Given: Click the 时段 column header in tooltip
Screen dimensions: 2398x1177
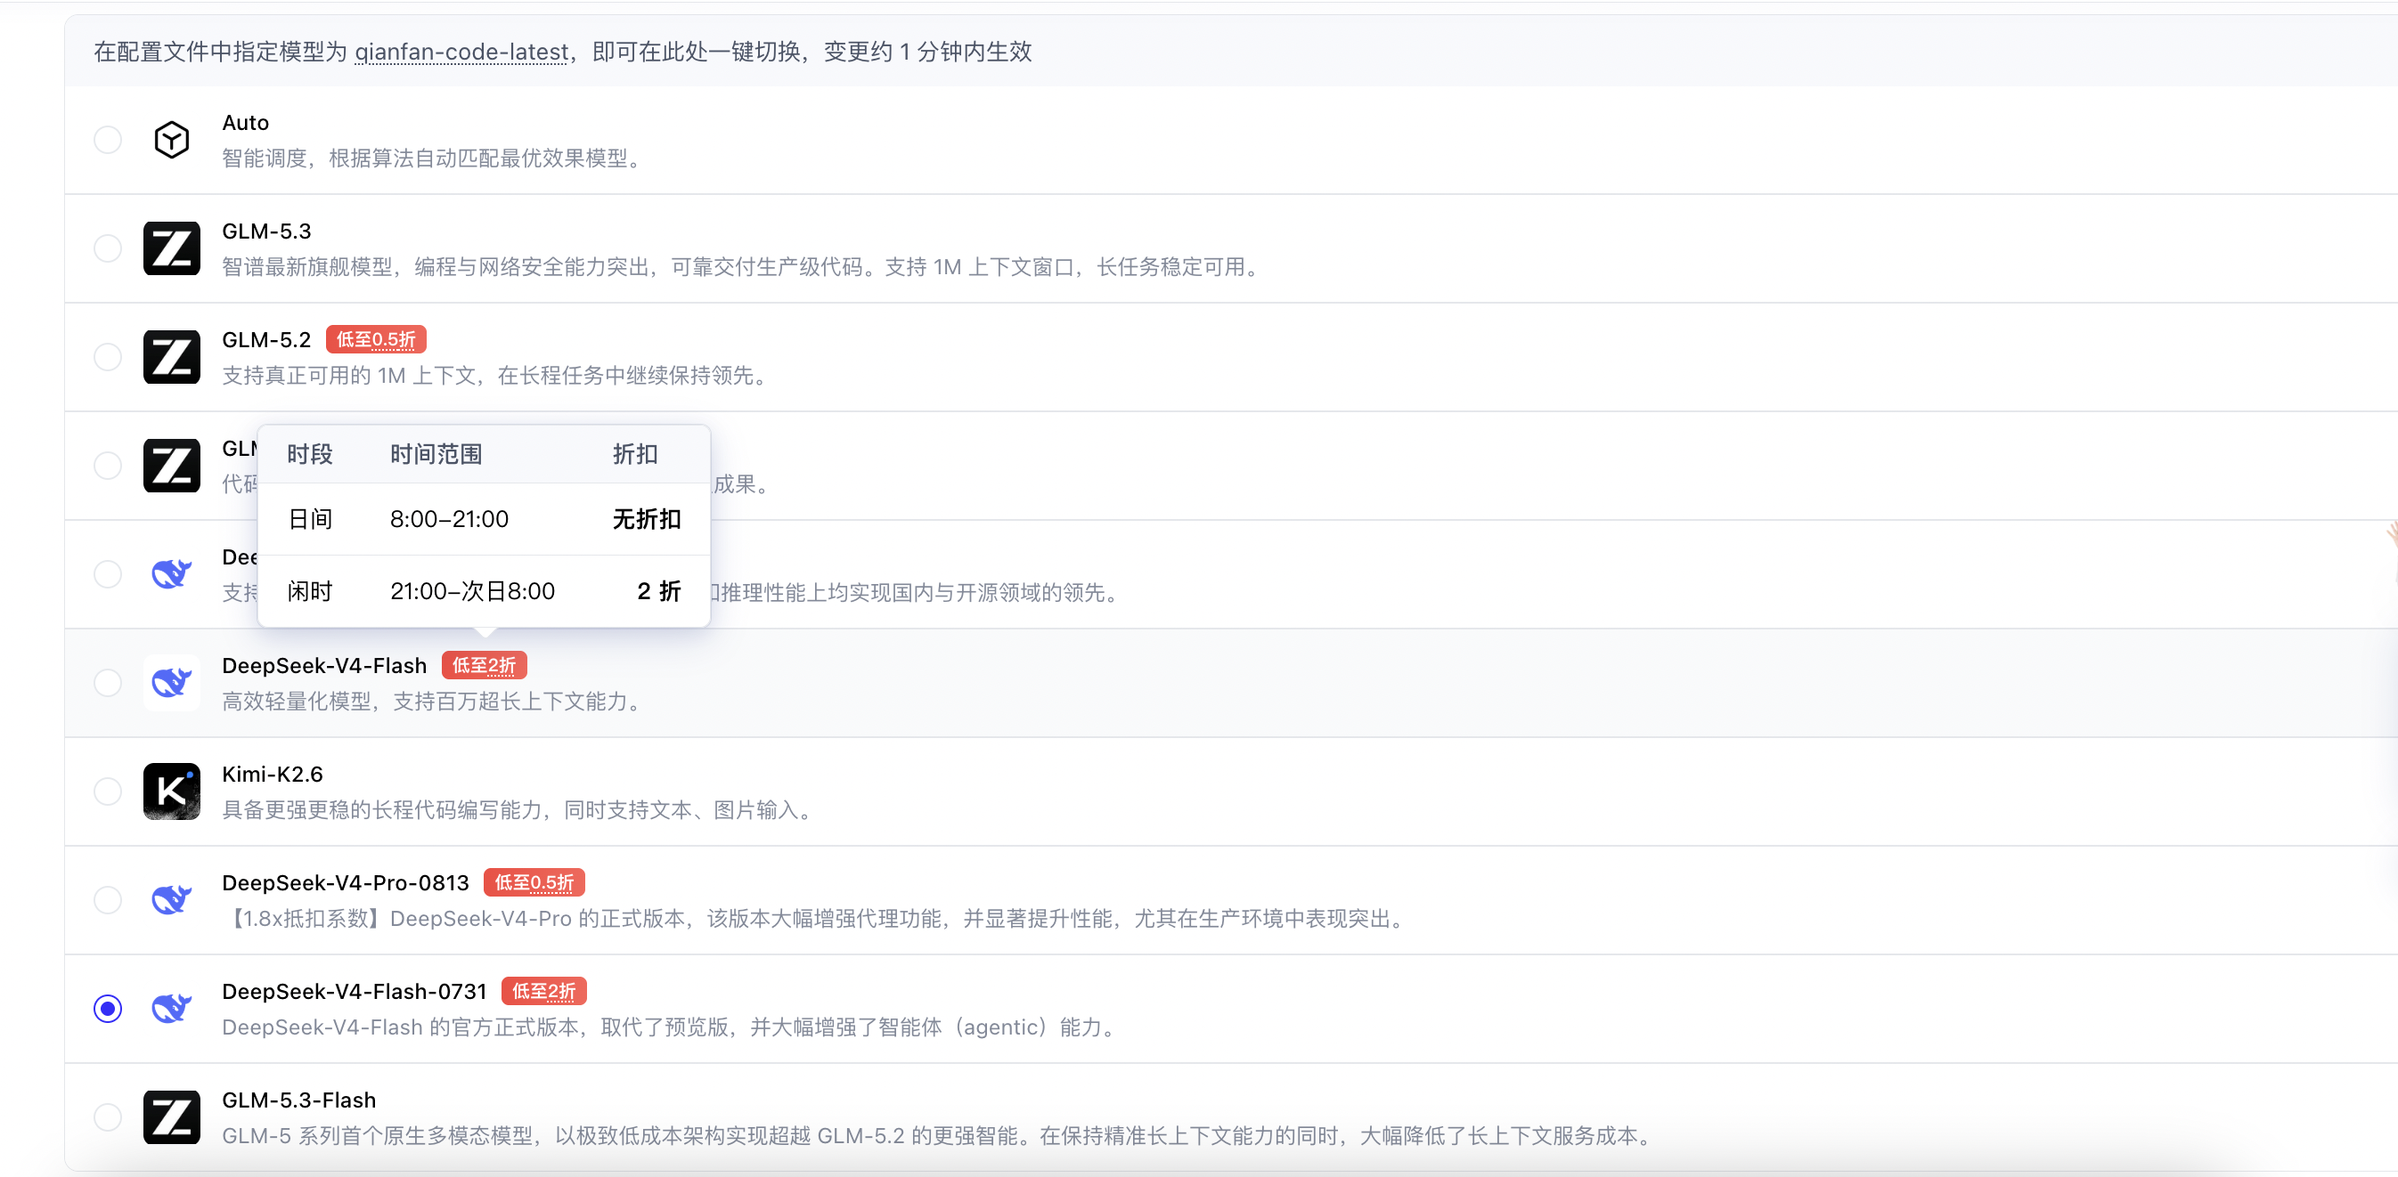Looking at the screenshot, I should click(310, 454).
